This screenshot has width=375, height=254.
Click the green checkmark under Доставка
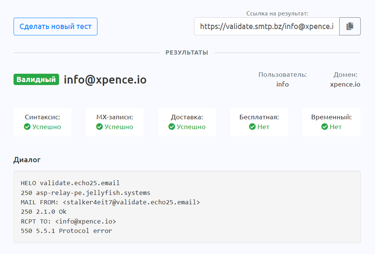click(x=172, y=127)
